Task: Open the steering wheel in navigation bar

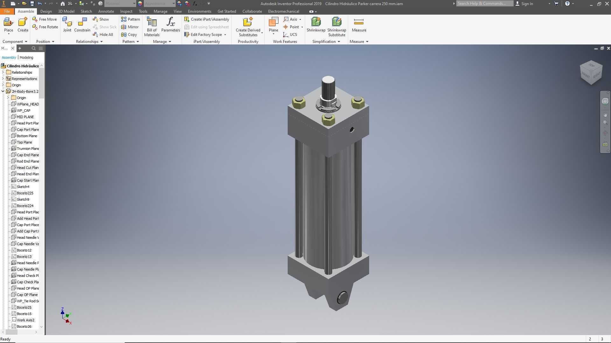Action: tap(605, 101)
